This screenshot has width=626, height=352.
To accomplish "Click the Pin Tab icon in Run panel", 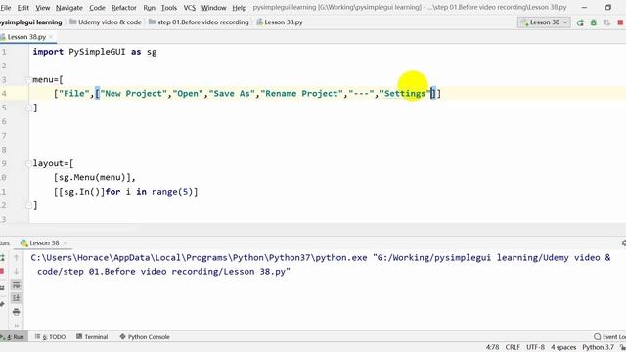I will pos(2,304).
